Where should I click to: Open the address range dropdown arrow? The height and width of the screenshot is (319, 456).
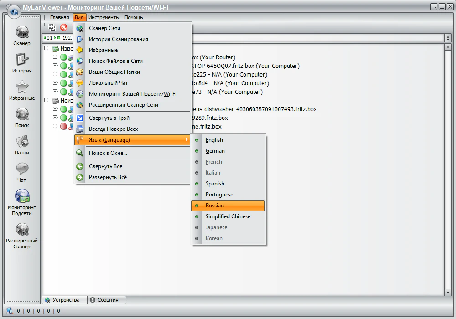tap(448, 38)
